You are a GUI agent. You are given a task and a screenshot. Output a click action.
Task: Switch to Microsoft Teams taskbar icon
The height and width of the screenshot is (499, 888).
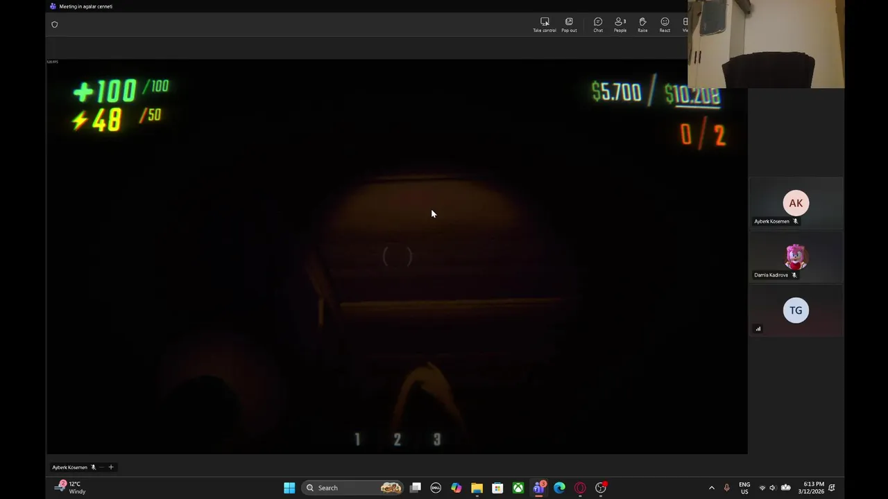coord(539,488)
